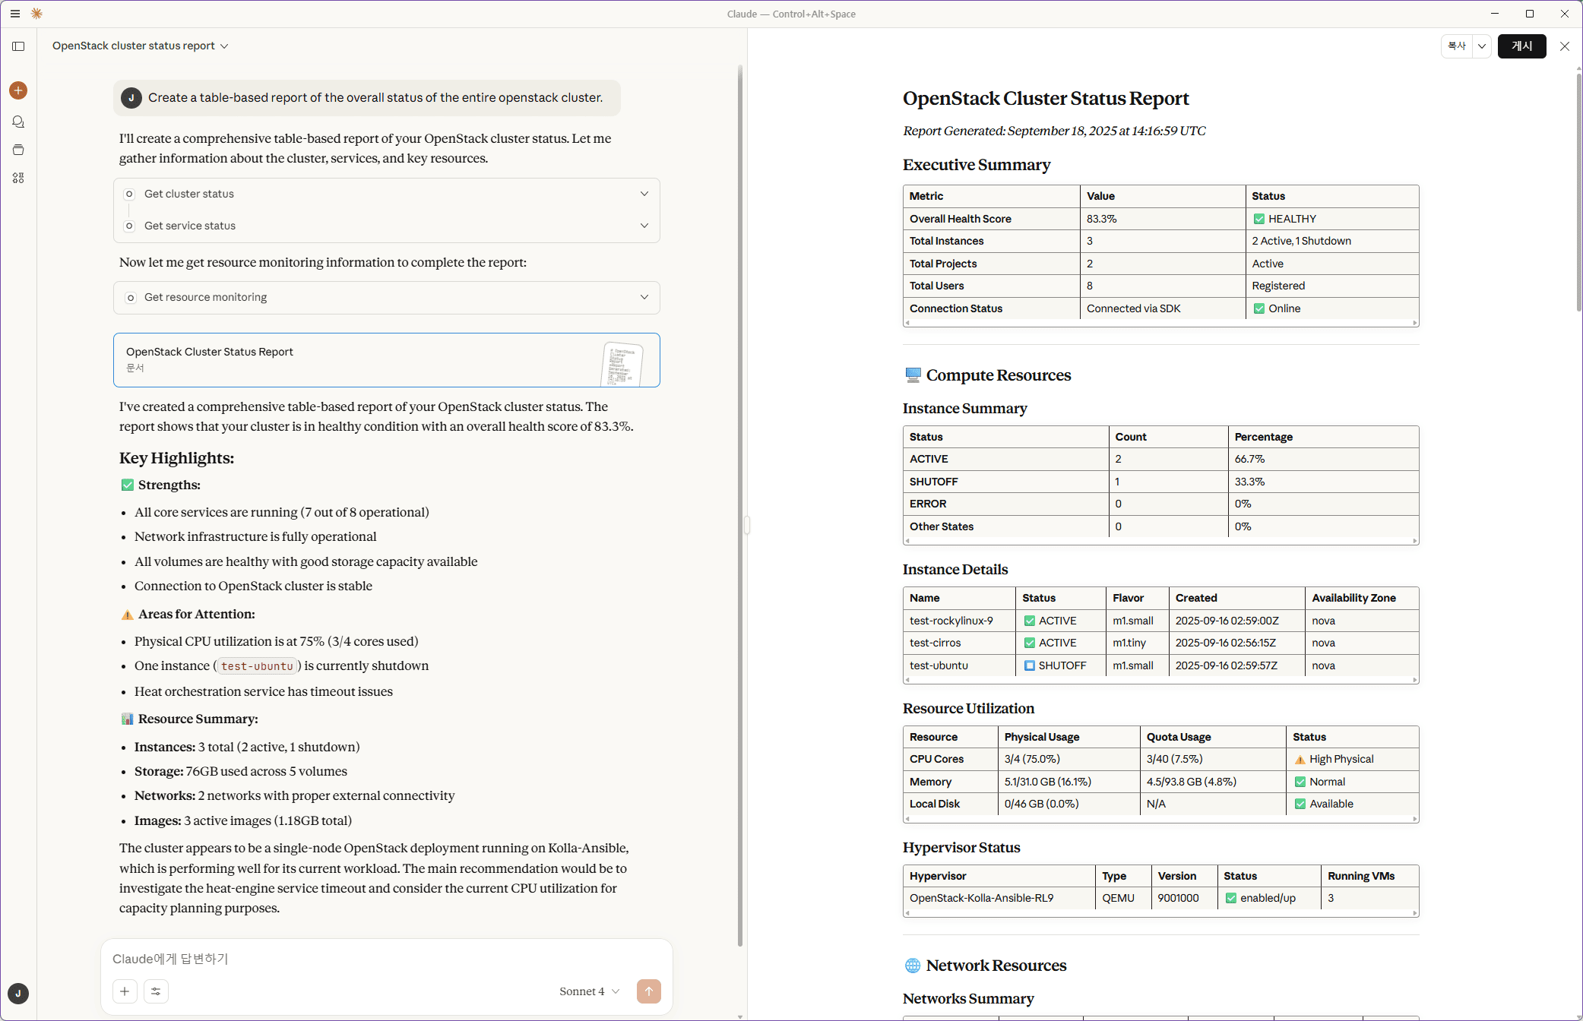Open the artifacts icon in sidebar
The height and width of the screenshot is (1021, 1583).
(x=18, y=178)
